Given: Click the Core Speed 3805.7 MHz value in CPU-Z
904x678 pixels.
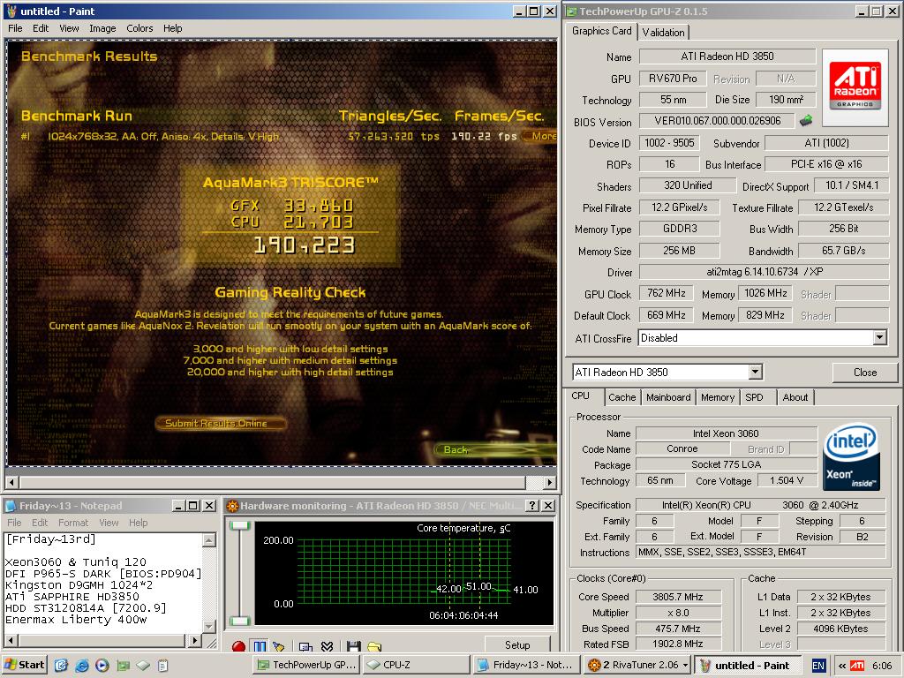Looking at the screenshot, I should click(x=677, y=598).
